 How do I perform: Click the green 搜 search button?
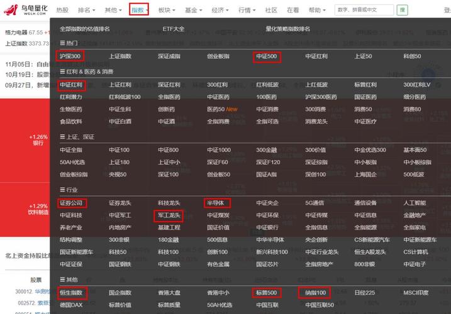click(402, 10)
